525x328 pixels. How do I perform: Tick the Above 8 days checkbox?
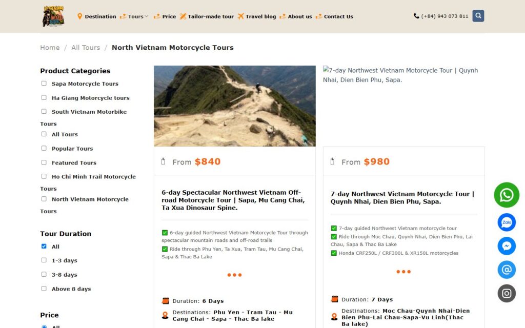[x=44, y=289]
